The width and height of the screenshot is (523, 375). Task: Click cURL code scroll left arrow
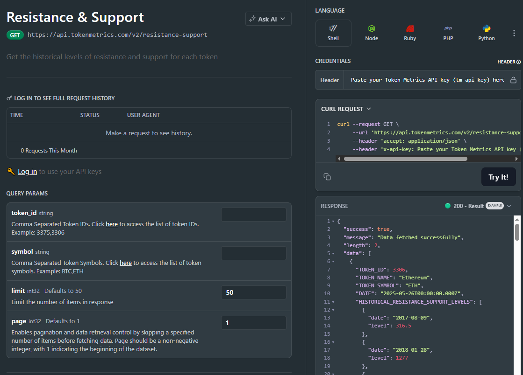[339, 159]
